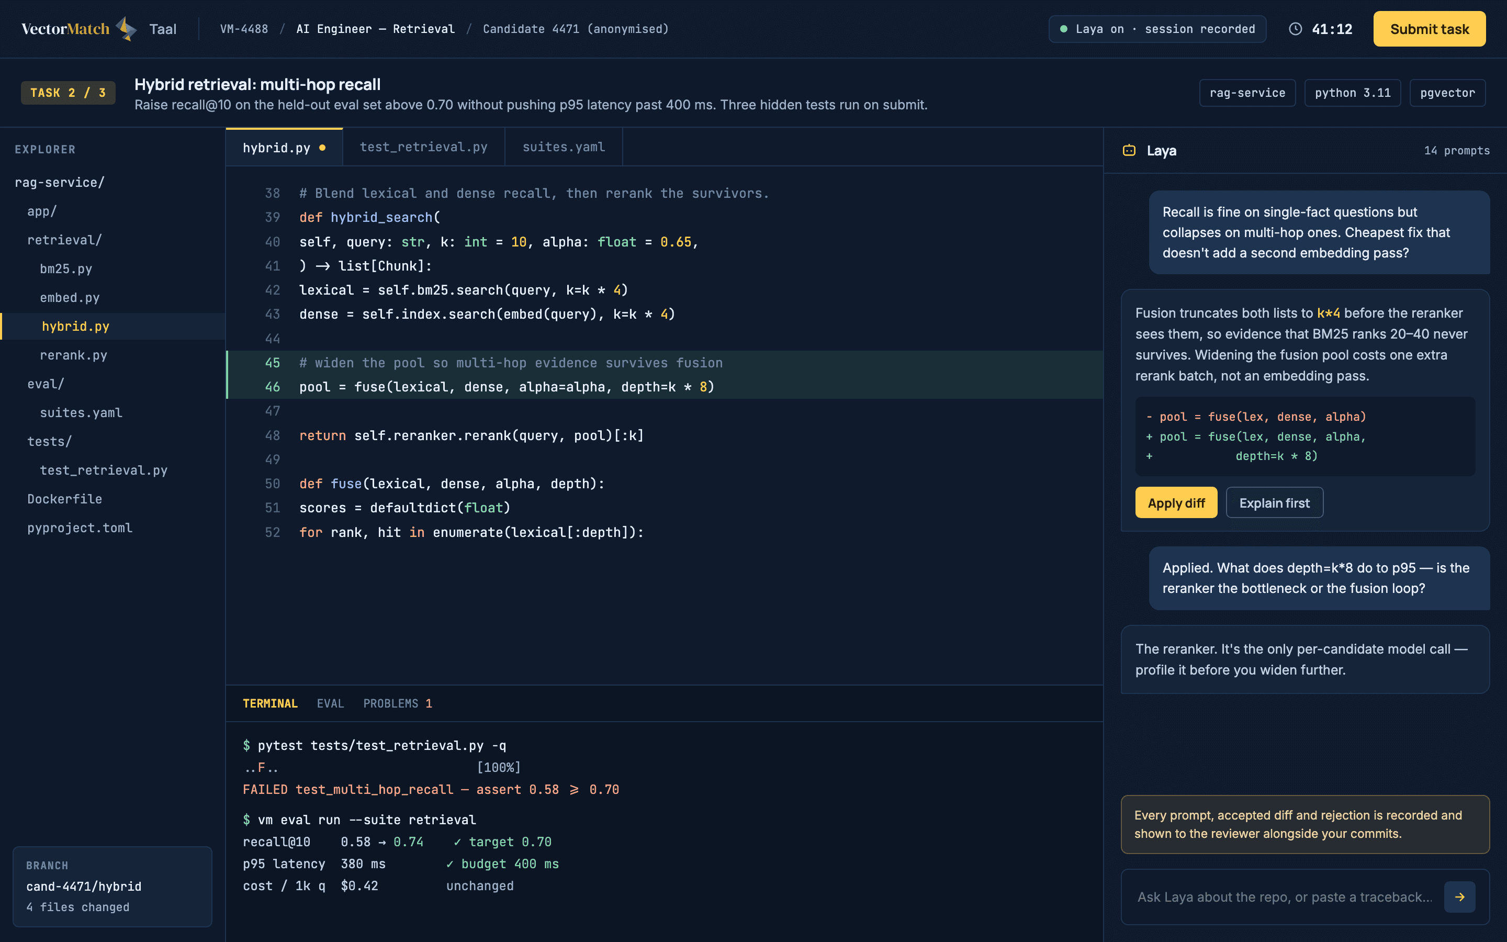This screenshot has height=942, width=1507.
Task: Open the PROBLEMS 1 tab
Action: point(397,703)
